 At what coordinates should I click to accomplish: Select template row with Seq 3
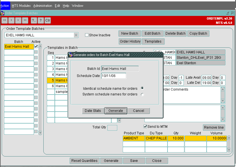coord(57,69)
